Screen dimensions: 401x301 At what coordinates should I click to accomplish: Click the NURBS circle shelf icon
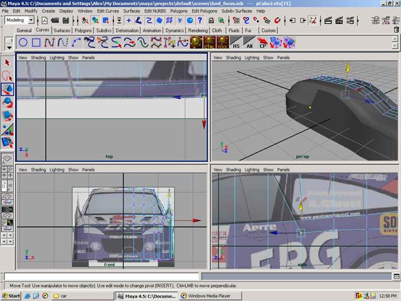(23, 43)
